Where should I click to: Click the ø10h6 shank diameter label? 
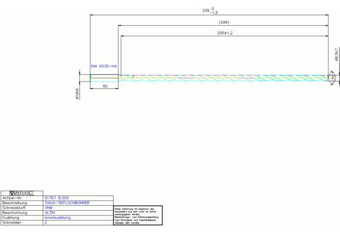[x=77, y=94]
